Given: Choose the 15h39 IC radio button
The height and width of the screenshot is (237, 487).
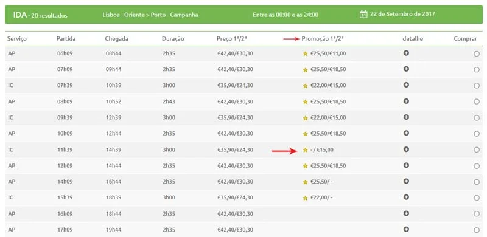Looking at the screenshot, I should coord(477,198).
